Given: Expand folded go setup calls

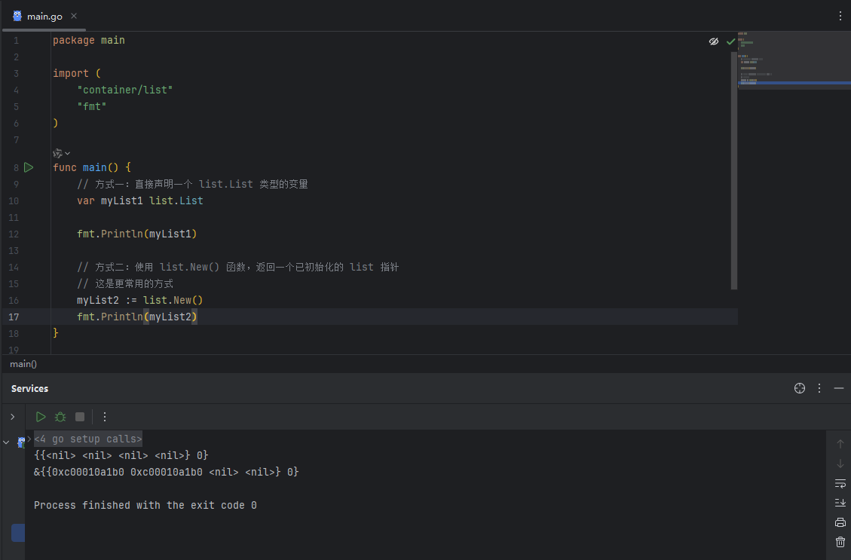Looking at the screenshot, I should coord(88,439).
